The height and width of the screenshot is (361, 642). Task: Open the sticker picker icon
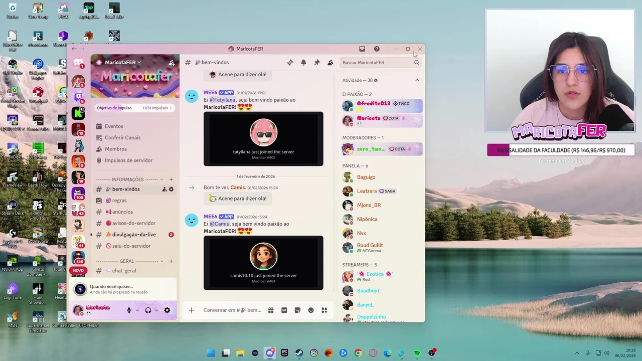coord(297,310)
